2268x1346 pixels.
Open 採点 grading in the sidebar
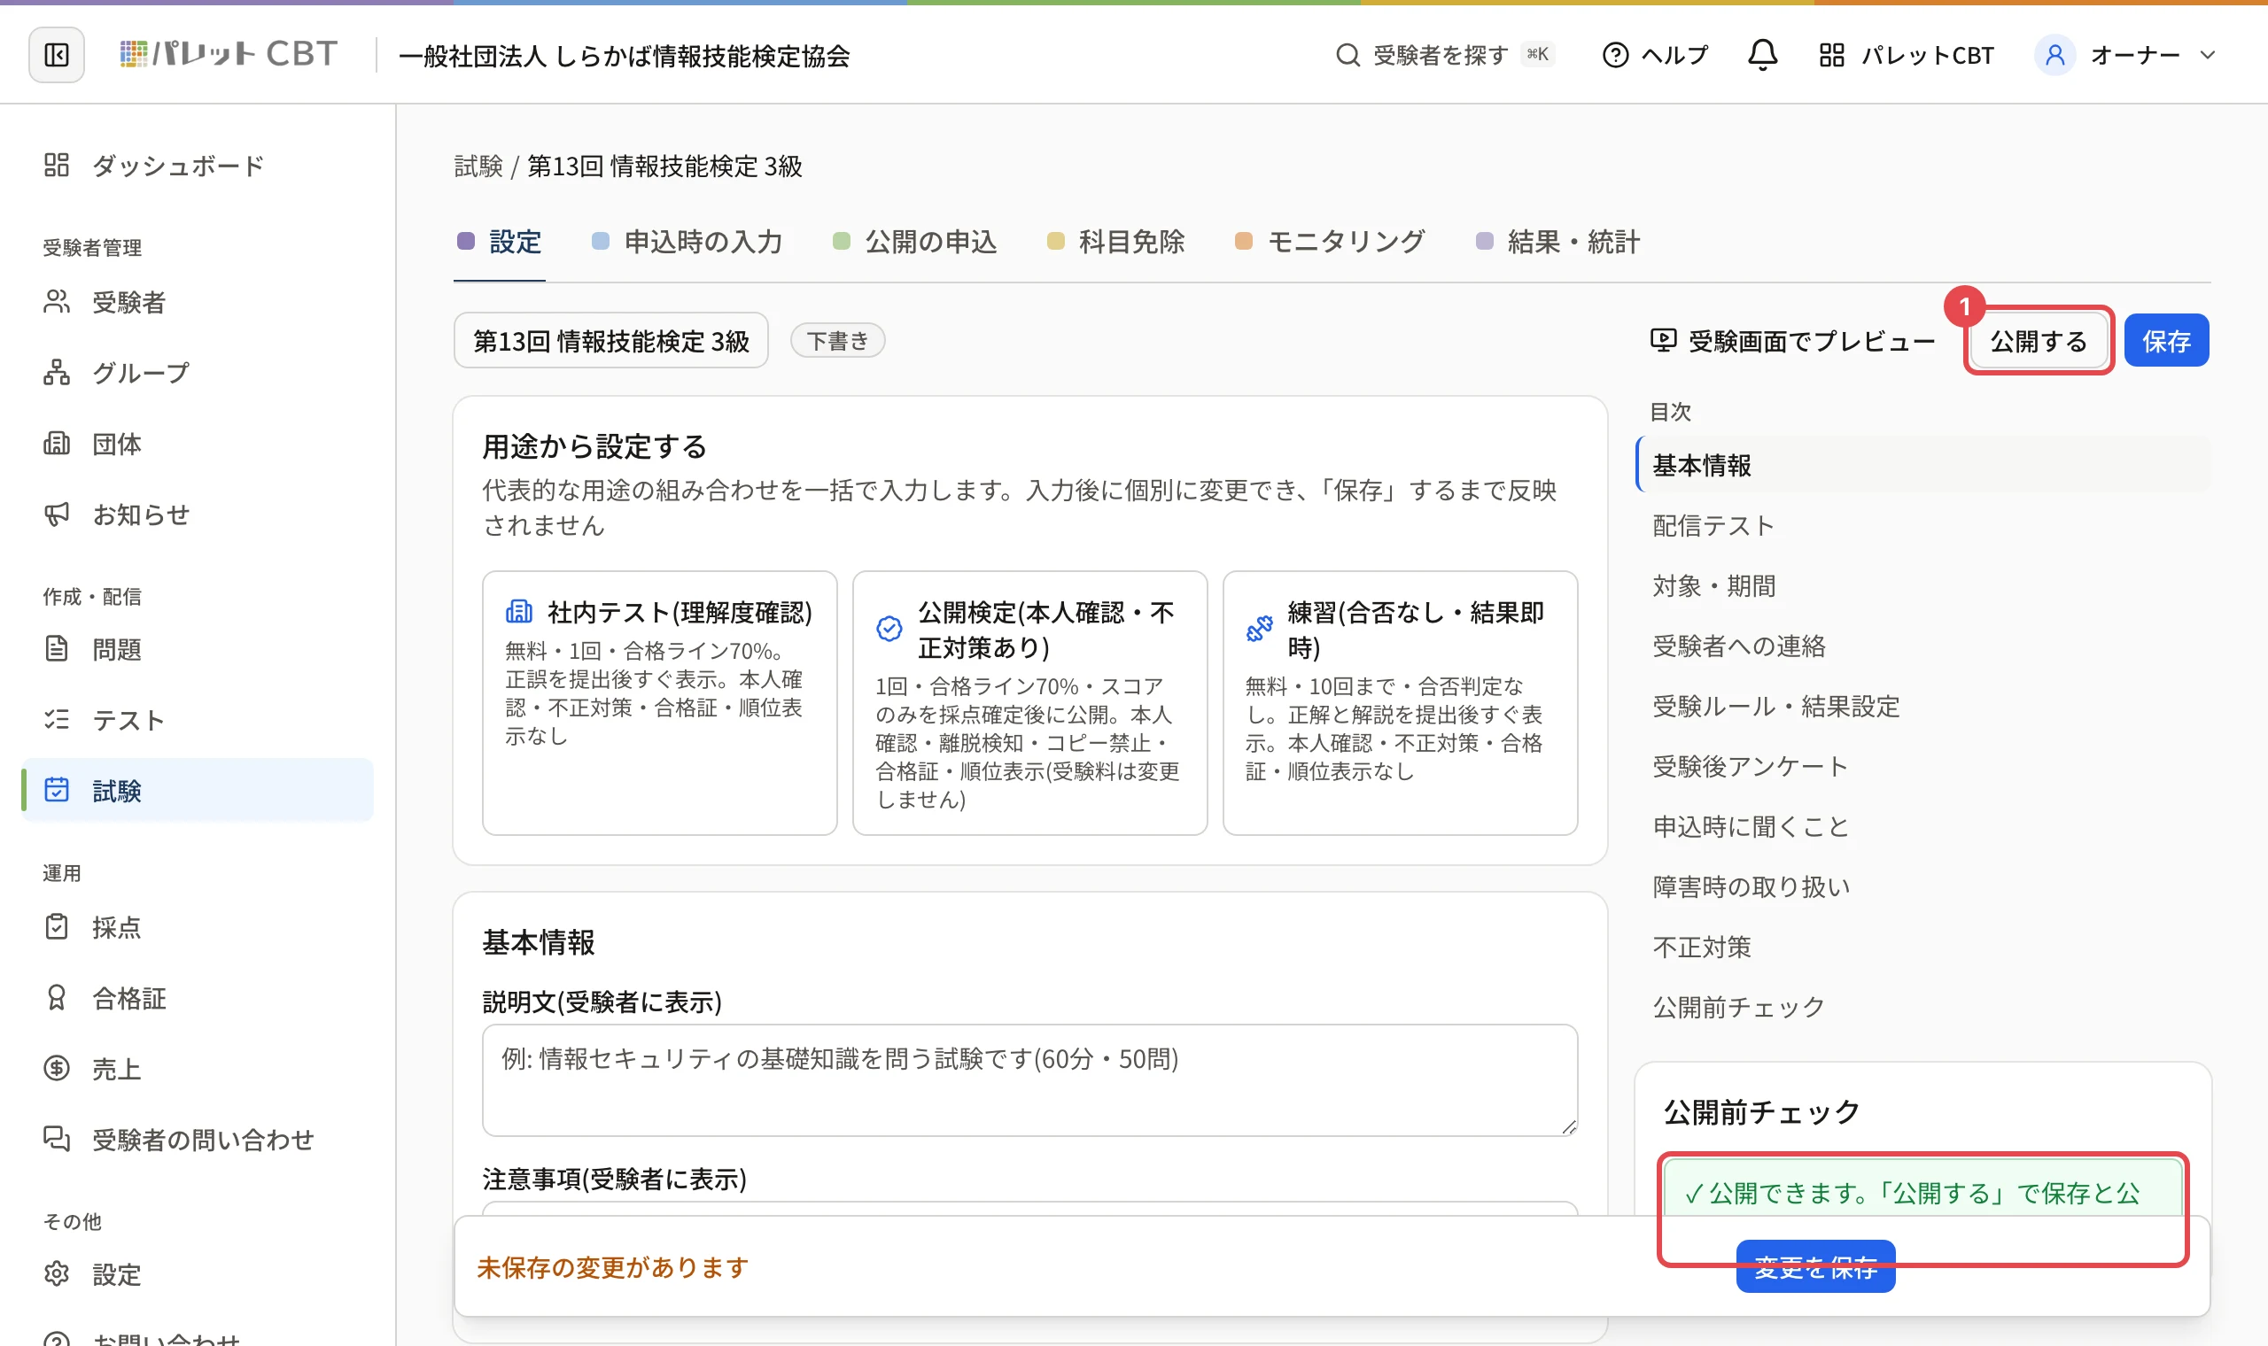click(198, 927)
